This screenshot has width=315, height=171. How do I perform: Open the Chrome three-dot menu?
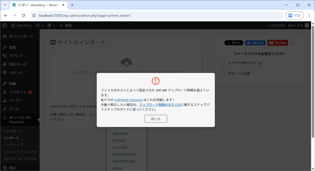(309, 15)
